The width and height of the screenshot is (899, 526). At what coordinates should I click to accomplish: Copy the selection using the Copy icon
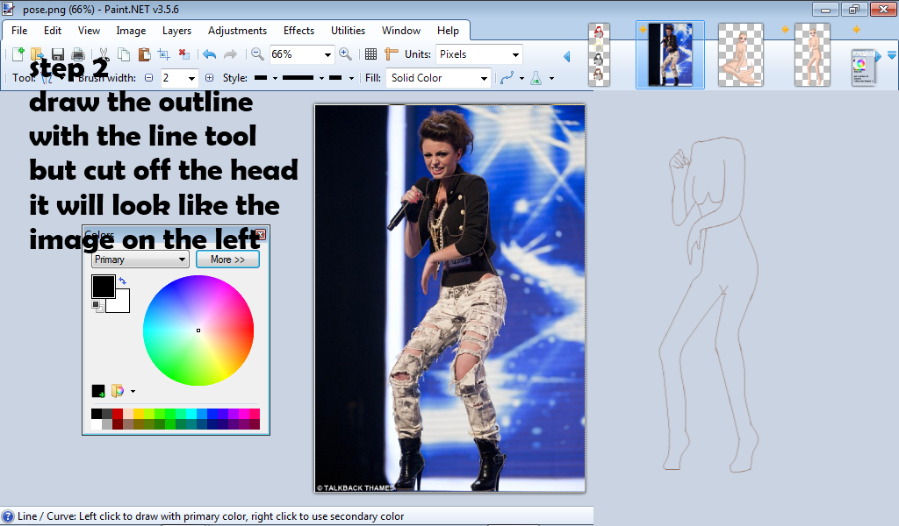coord(123,54)
